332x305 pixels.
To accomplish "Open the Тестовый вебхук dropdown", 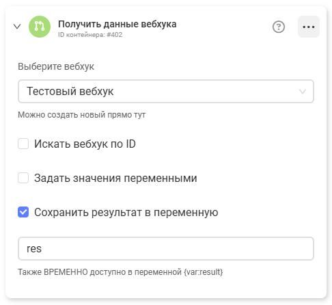I will tap(166, 91).
